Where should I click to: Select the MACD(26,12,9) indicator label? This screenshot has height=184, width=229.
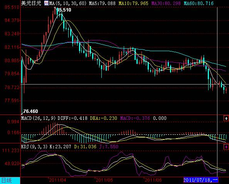point(39,118)
